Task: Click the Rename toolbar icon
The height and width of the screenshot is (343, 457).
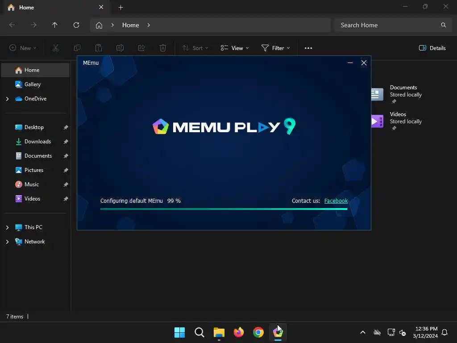Action: [120, 48]
